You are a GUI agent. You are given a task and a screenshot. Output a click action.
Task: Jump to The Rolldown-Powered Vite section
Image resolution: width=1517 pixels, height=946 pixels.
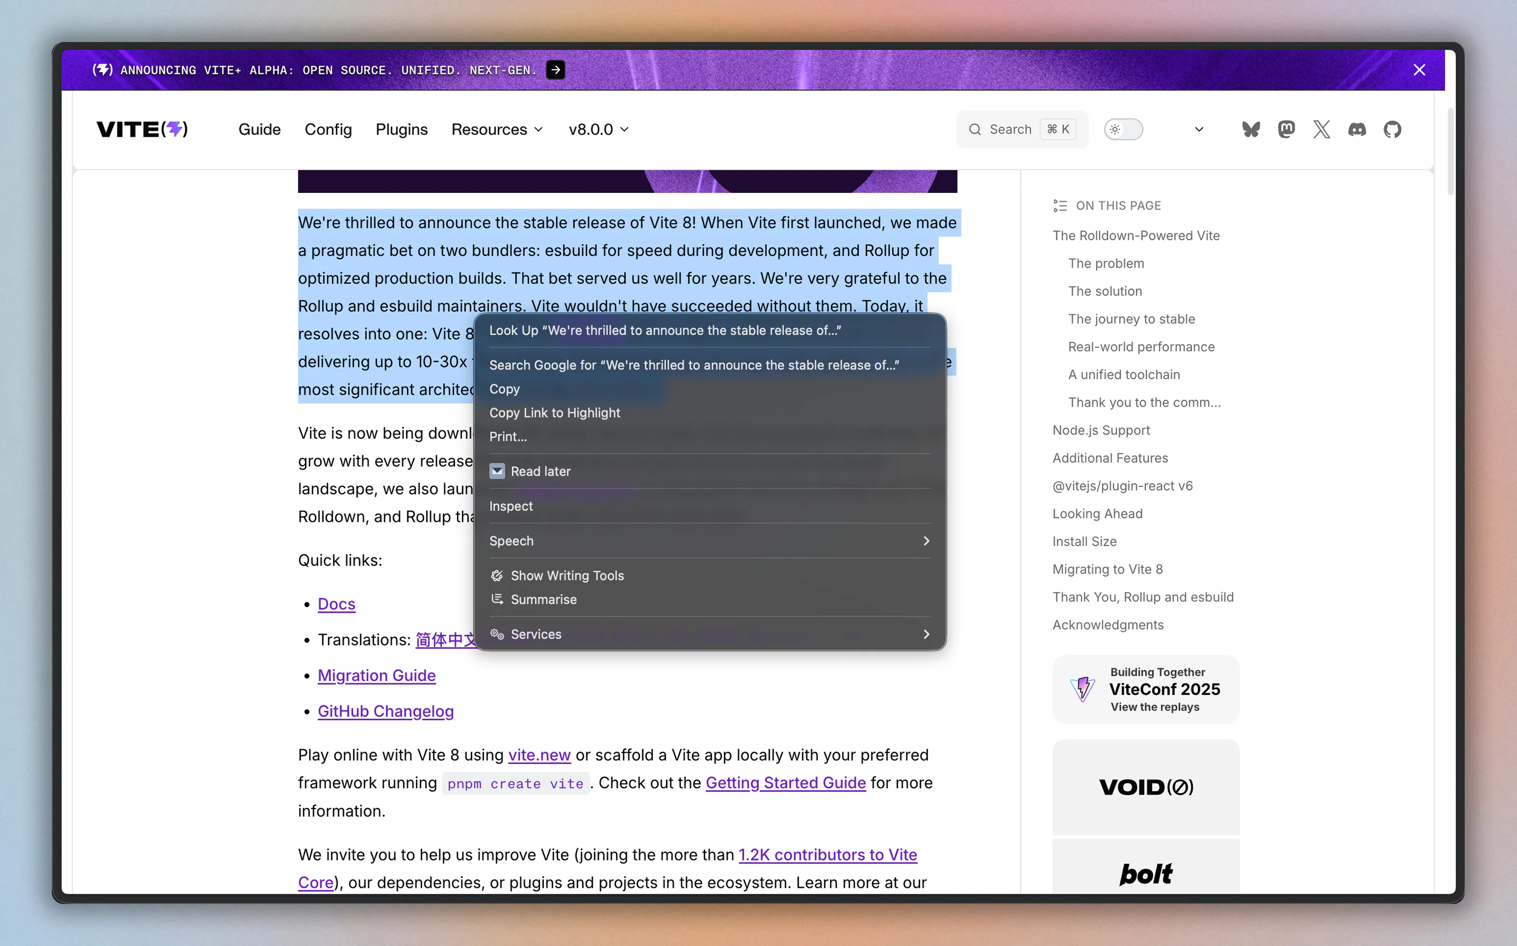[x=1136, y=235]
